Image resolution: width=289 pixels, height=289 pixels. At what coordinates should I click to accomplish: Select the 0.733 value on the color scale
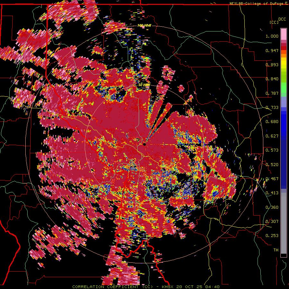point(272,108)
